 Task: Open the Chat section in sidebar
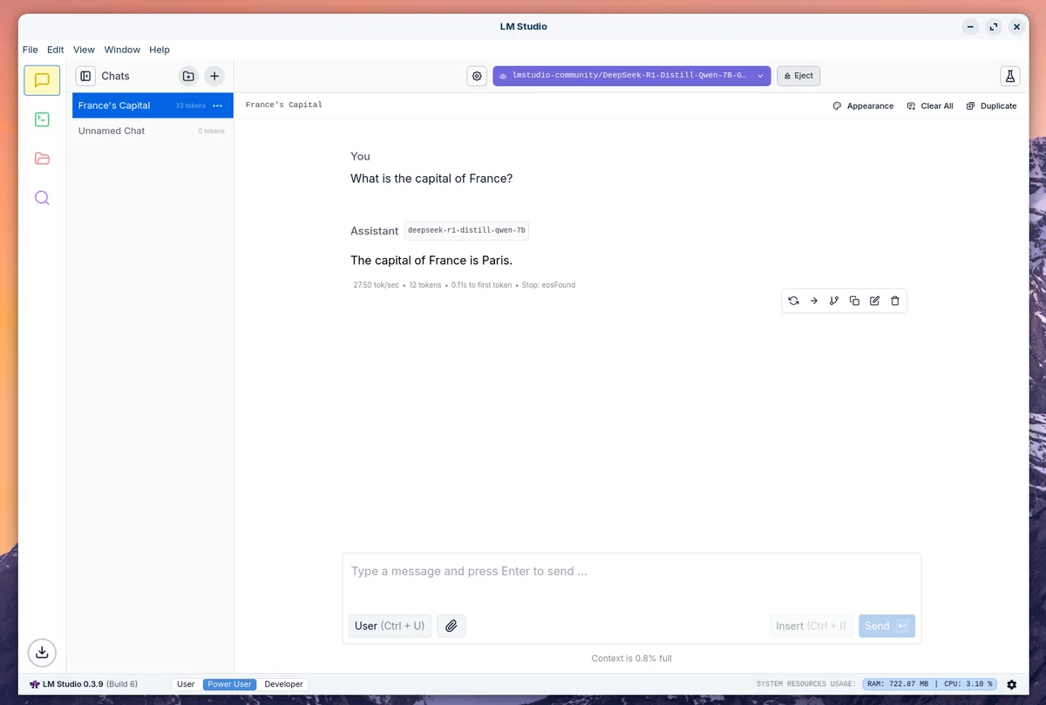tap(42, 80)
